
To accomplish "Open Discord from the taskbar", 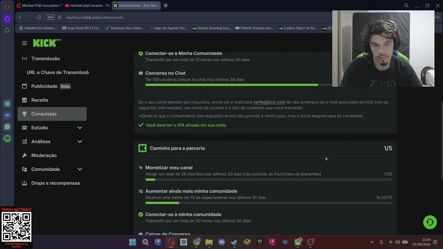I will point(221,242).
